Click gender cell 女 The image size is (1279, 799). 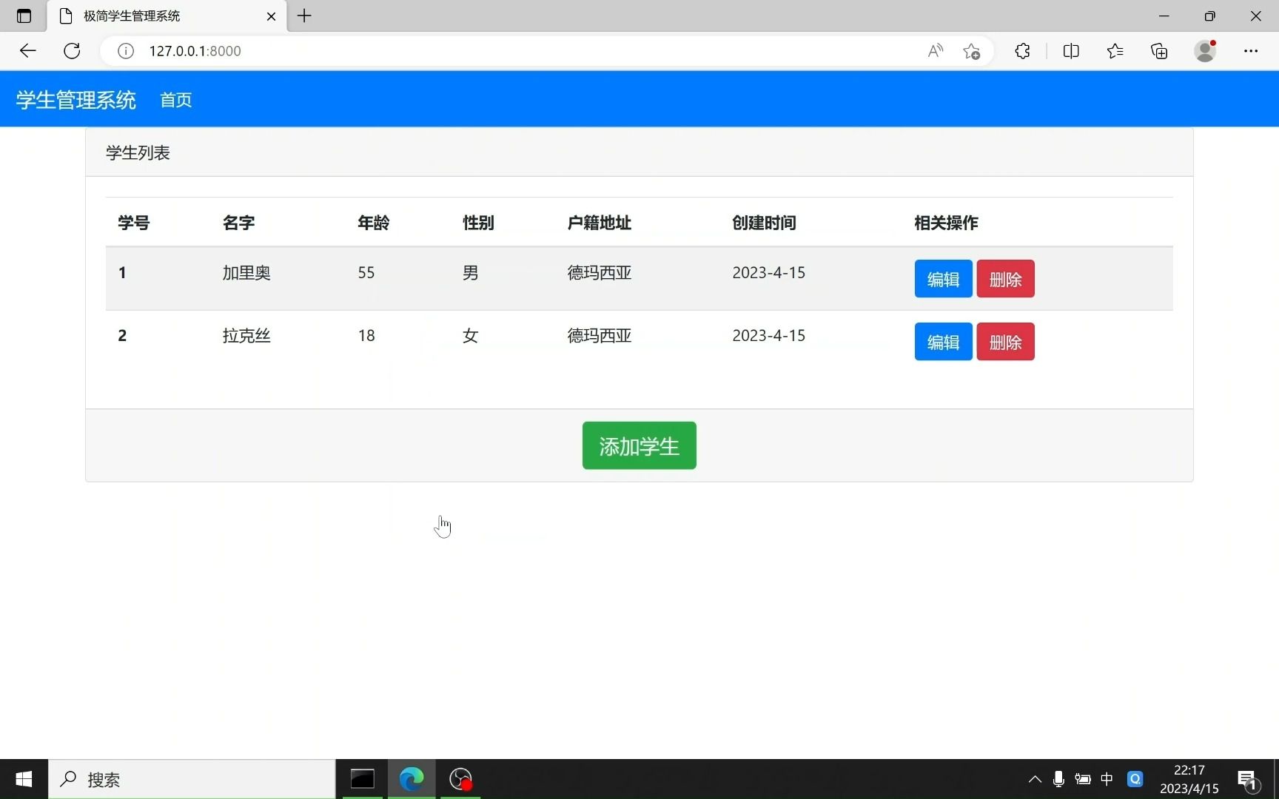(x=471, y=335)
